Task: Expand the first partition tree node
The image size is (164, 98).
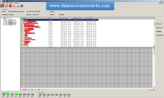Action: coord(3,20)
